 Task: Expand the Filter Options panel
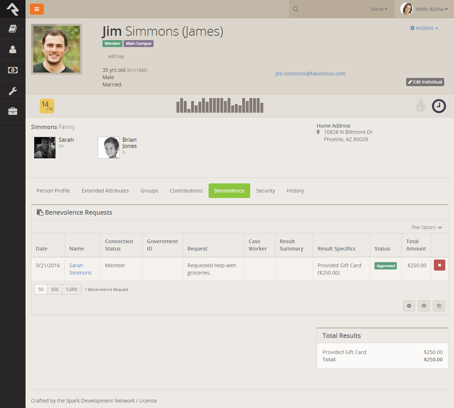pos(427,228)
